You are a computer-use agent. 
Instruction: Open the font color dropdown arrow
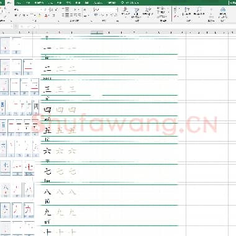50,16
